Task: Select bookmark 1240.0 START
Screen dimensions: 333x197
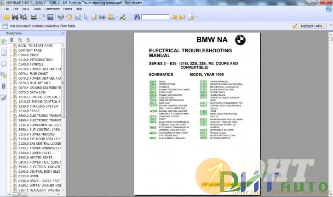Action: [x=29, y=111]
